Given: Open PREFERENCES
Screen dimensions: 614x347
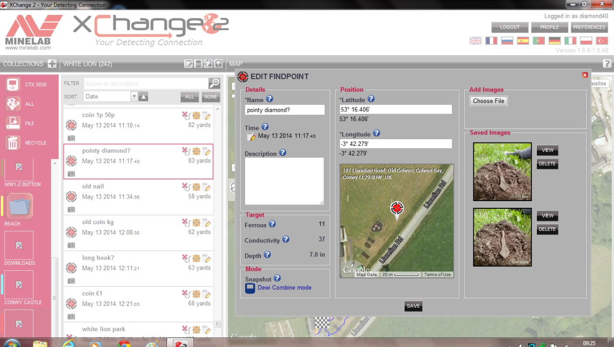Looking at the screenshot, I should click(590, 27).
